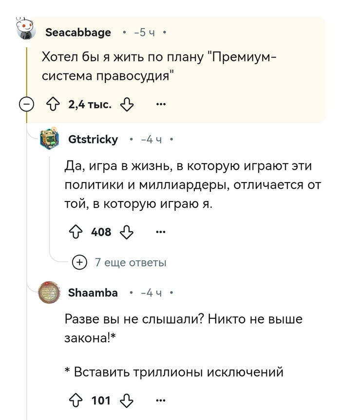Click the 5 ч timestamp on Seacabbage's comment
This screenshot has height=420, width=341.
[147, 33]
